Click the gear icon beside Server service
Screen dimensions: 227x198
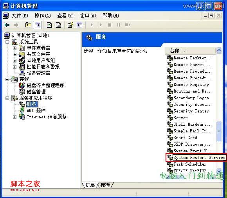pyautogui.click(x=170, y=118)
